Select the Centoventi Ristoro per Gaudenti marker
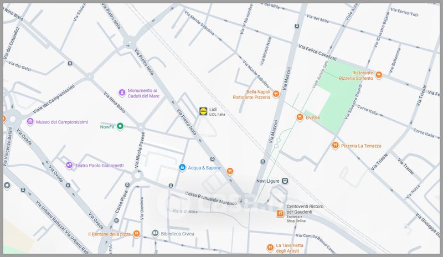 280,213
